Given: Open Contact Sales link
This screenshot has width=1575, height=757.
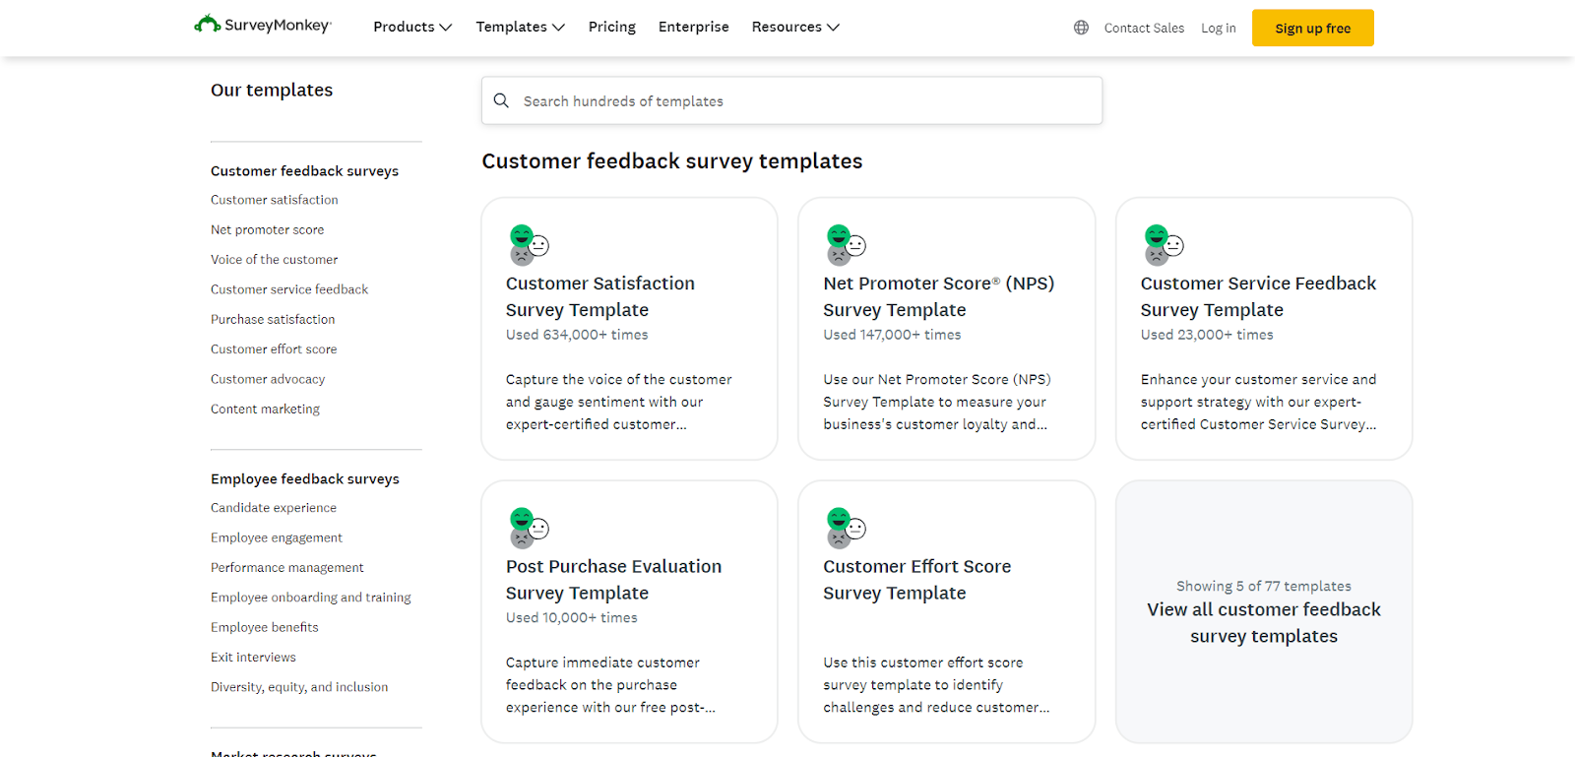Looking at the screenshot, I should 1144,29.
